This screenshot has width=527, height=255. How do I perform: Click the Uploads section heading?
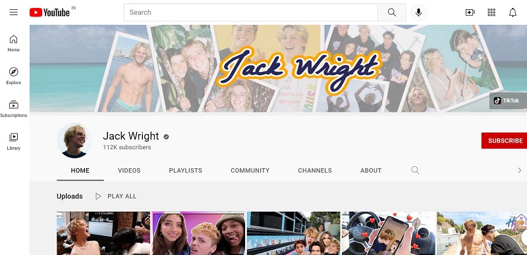coord(70,197)
